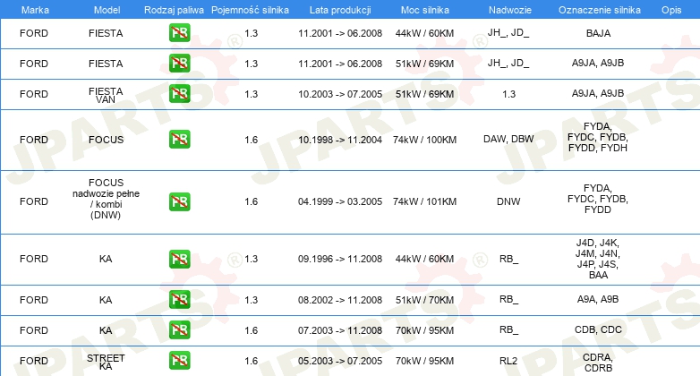Screen dimensions: 700x376
Task: Select the STREET KA model cell
Action: 106,362
